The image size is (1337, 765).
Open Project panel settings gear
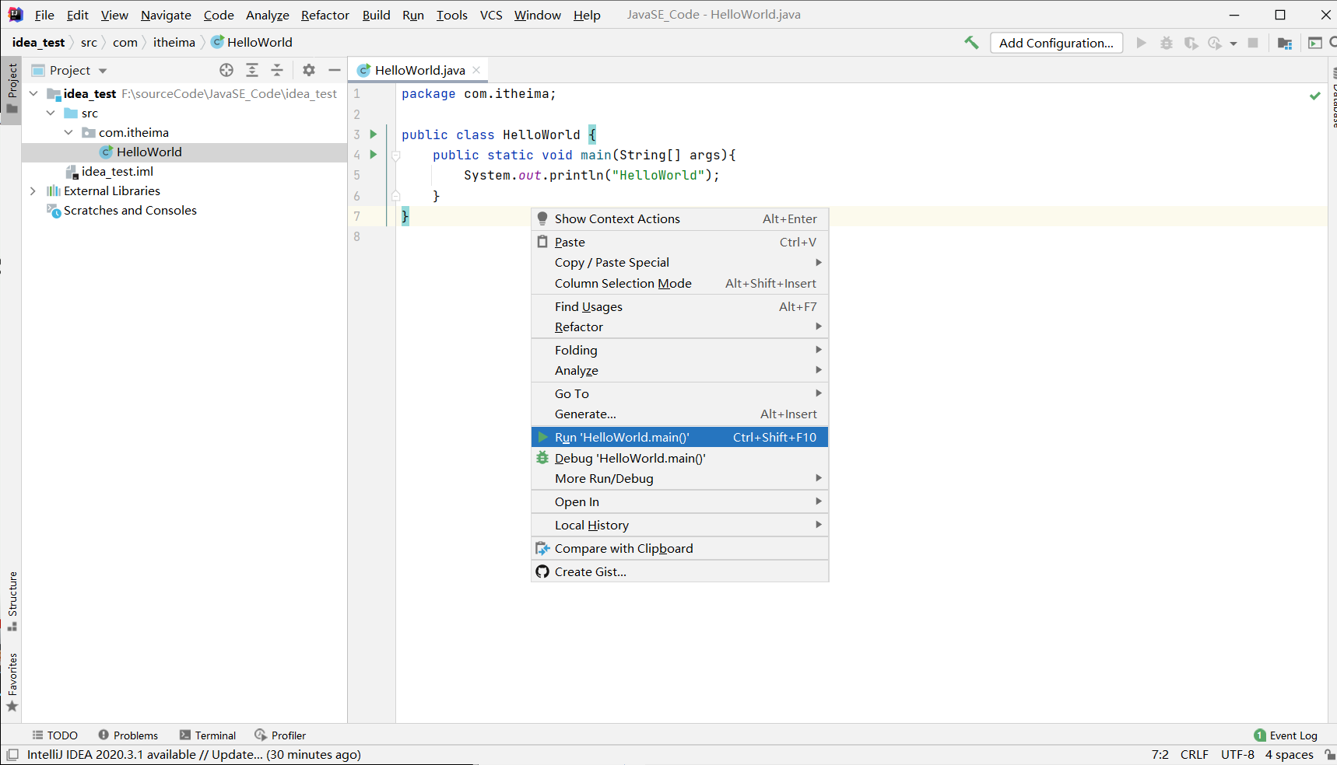coord(309,70)
